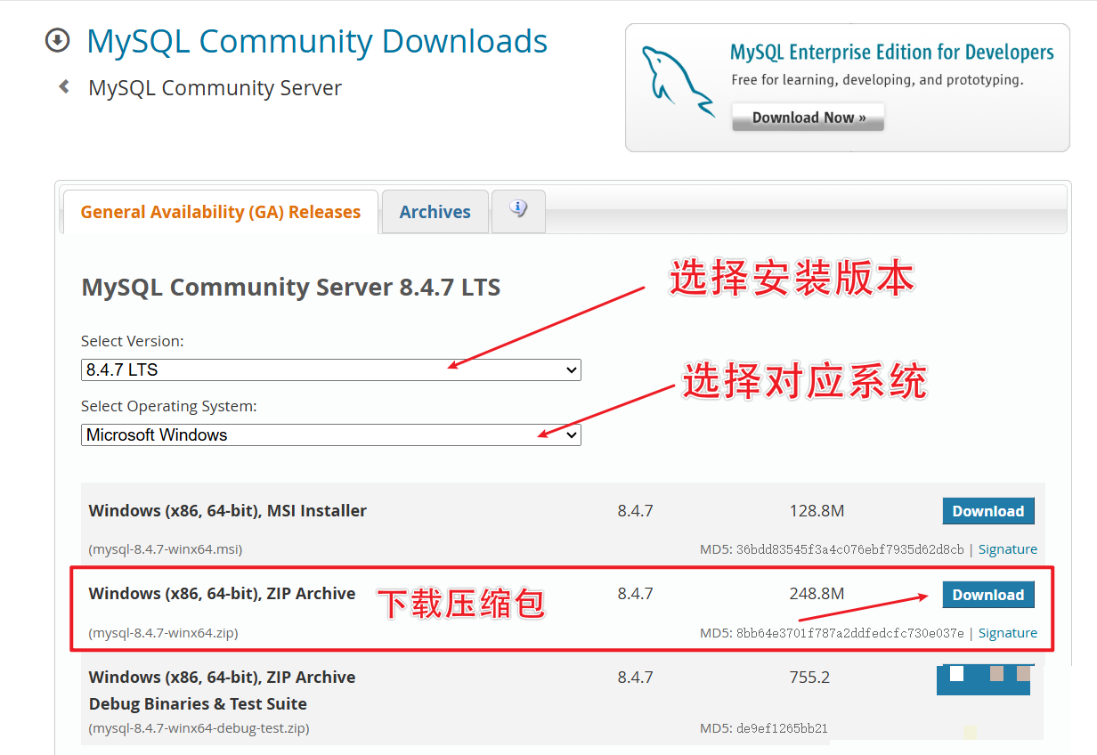This screenshot has width=1097, height=755.
Task: Click the 248.8M size value
Action: click(x=817, y=594)
